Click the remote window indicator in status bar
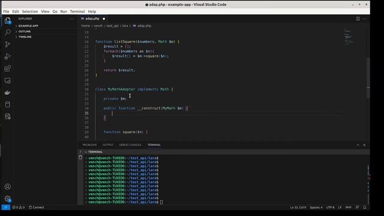 (x=6, y=208)
